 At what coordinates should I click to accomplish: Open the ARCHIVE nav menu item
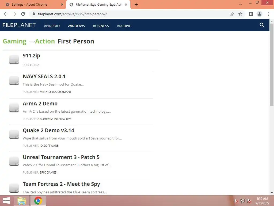pos(124,26)
